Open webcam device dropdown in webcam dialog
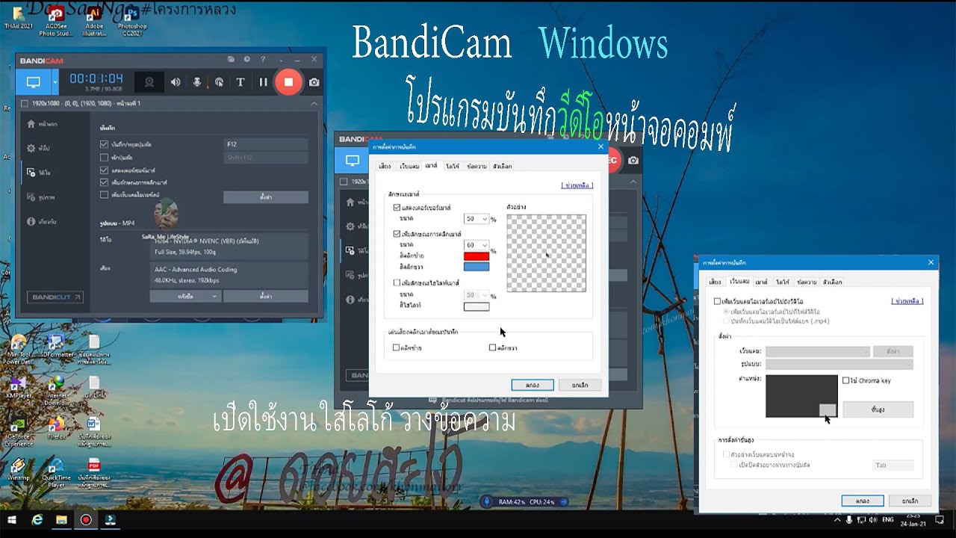The image size is (956, 538). click(817, 351)
